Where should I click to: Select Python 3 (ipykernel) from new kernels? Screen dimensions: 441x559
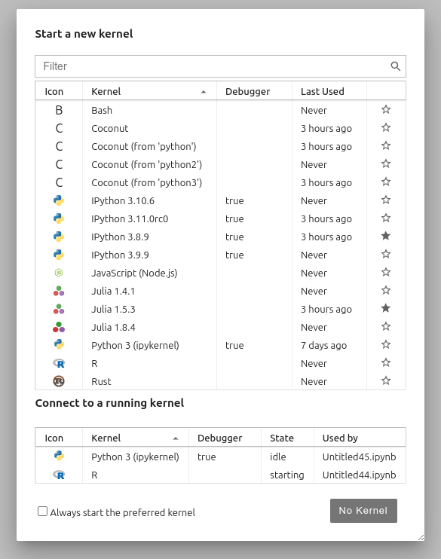coord(220,346)
